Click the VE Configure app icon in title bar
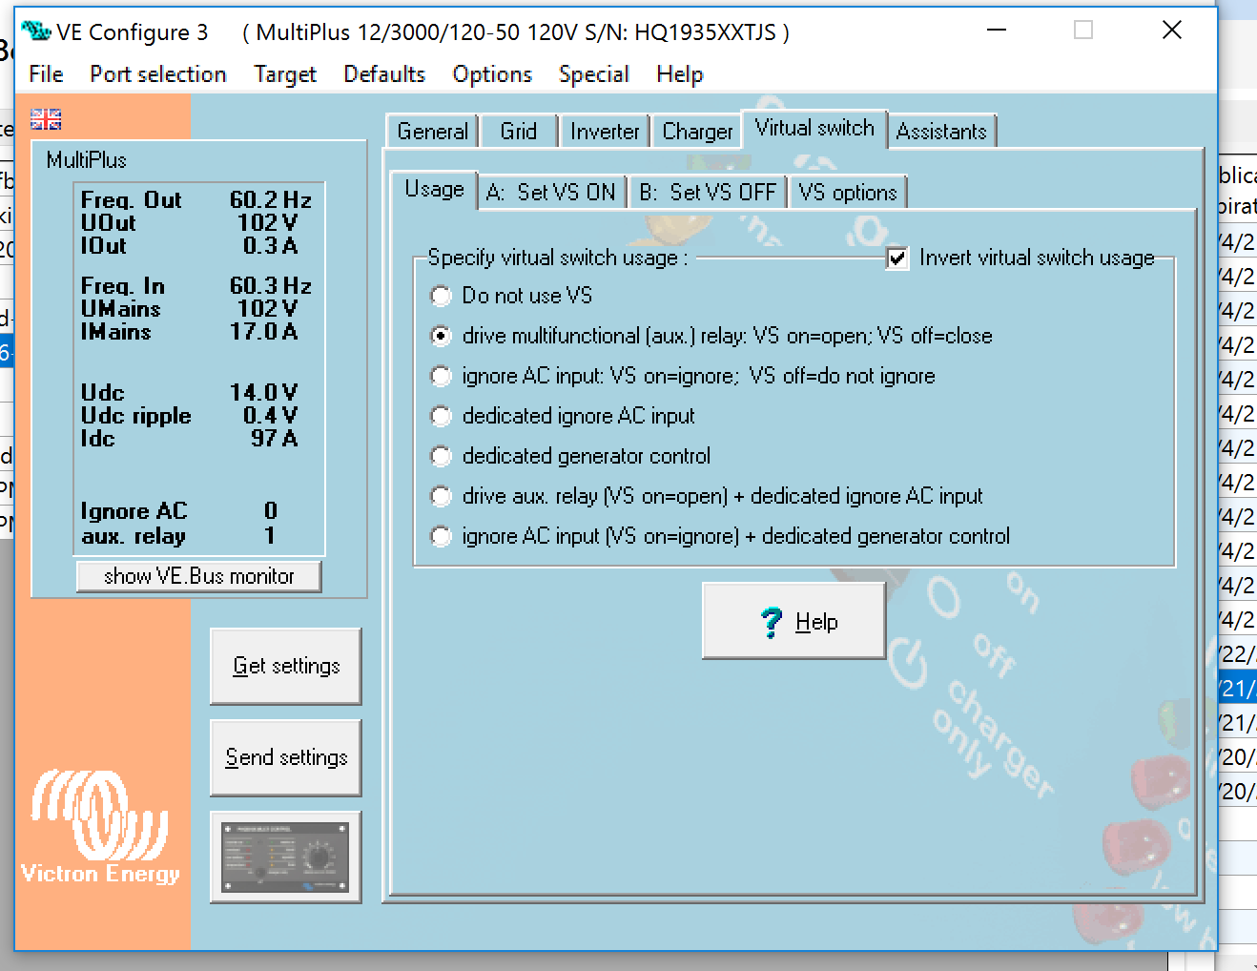This screenshot has height=971, width=1257. coord(35,31)
